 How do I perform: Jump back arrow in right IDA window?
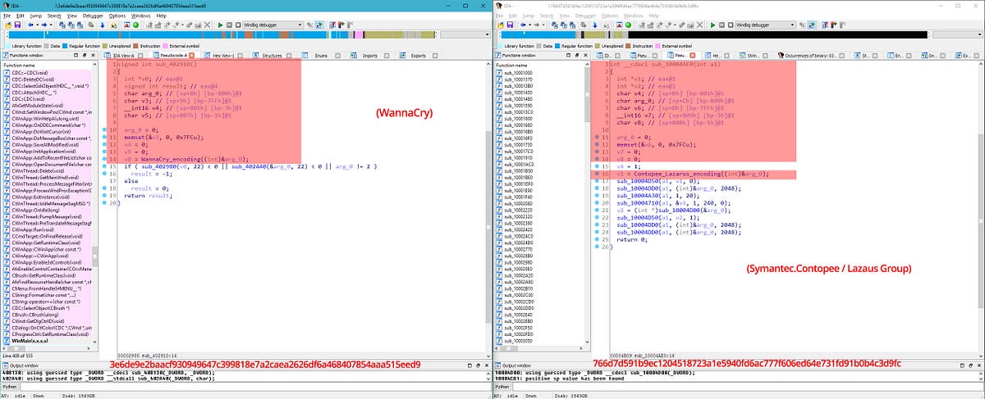[523, 25]
